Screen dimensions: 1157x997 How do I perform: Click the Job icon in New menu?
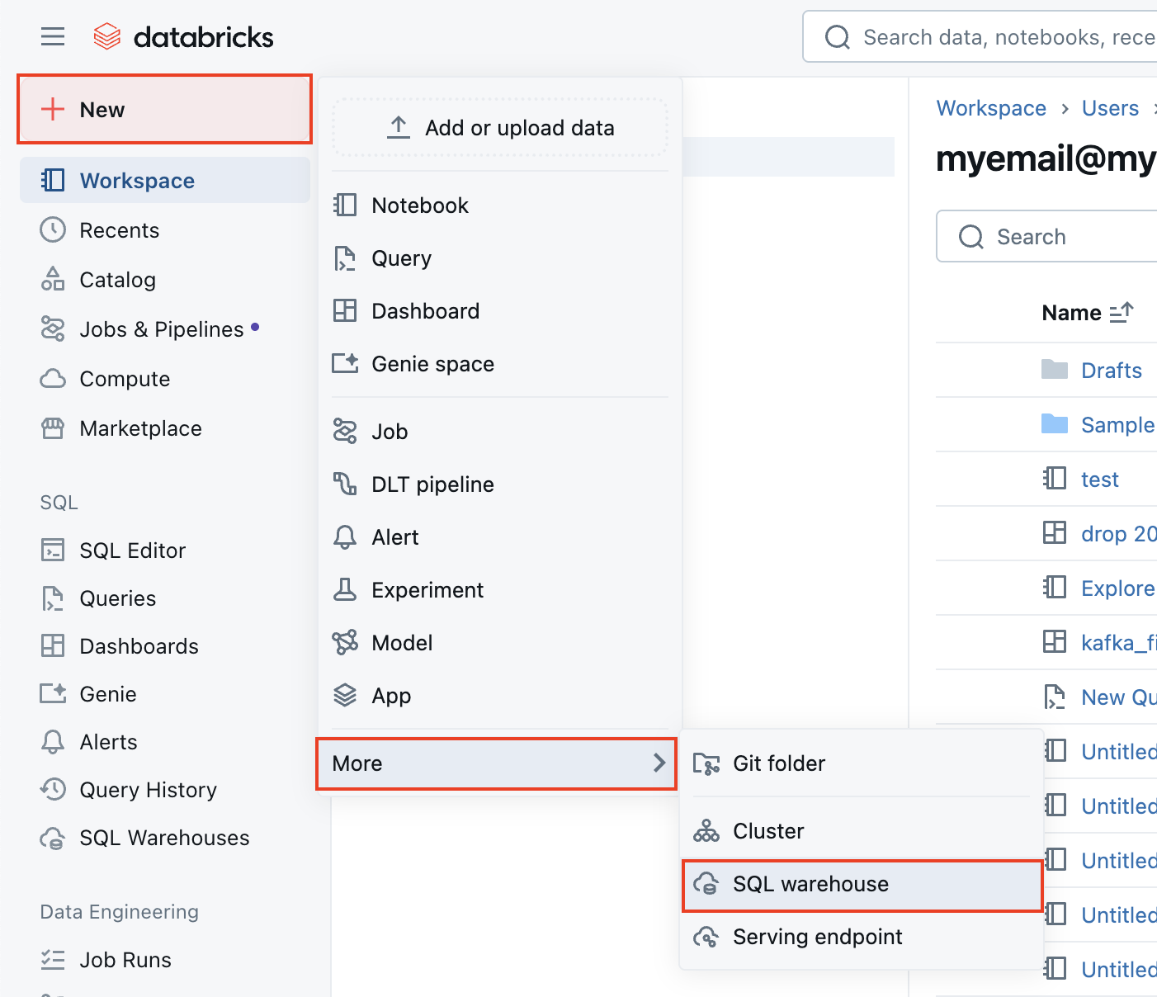tap(345, 431)
